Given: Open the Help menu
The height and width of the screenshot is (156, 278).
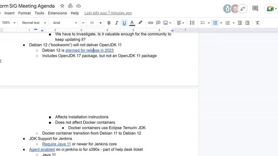Looking at the screenshot, I should coord(75,13).
